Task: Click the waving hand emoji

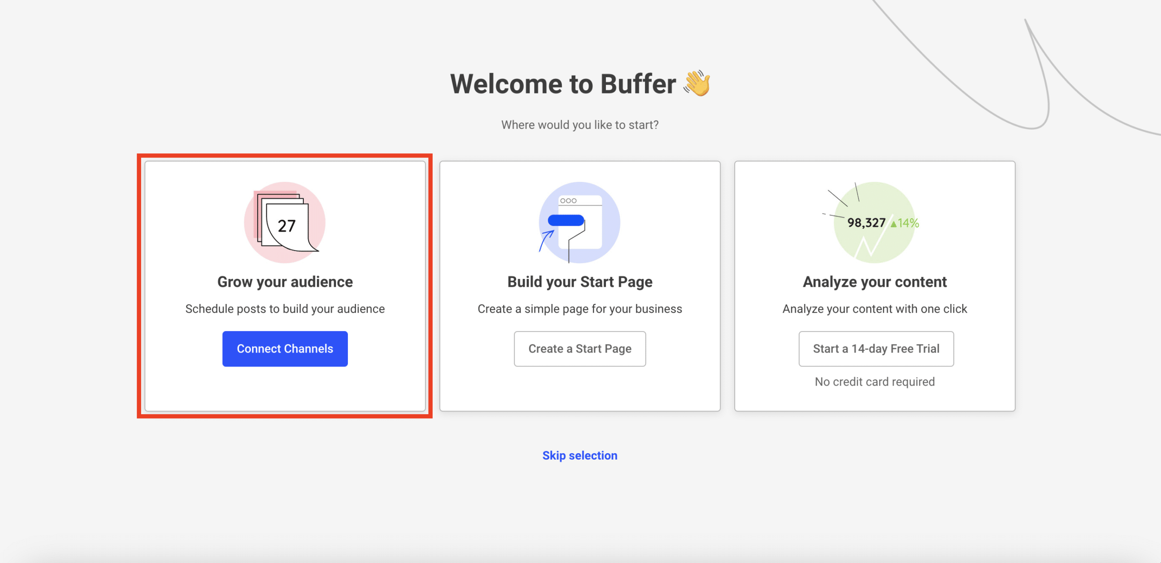Action: coord(697,83)
